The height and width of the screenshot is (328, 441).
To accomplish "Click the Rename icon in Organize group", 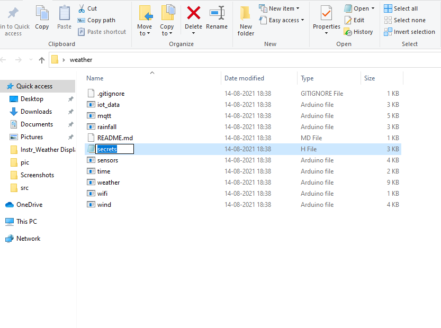I will [x=217, y=13].
